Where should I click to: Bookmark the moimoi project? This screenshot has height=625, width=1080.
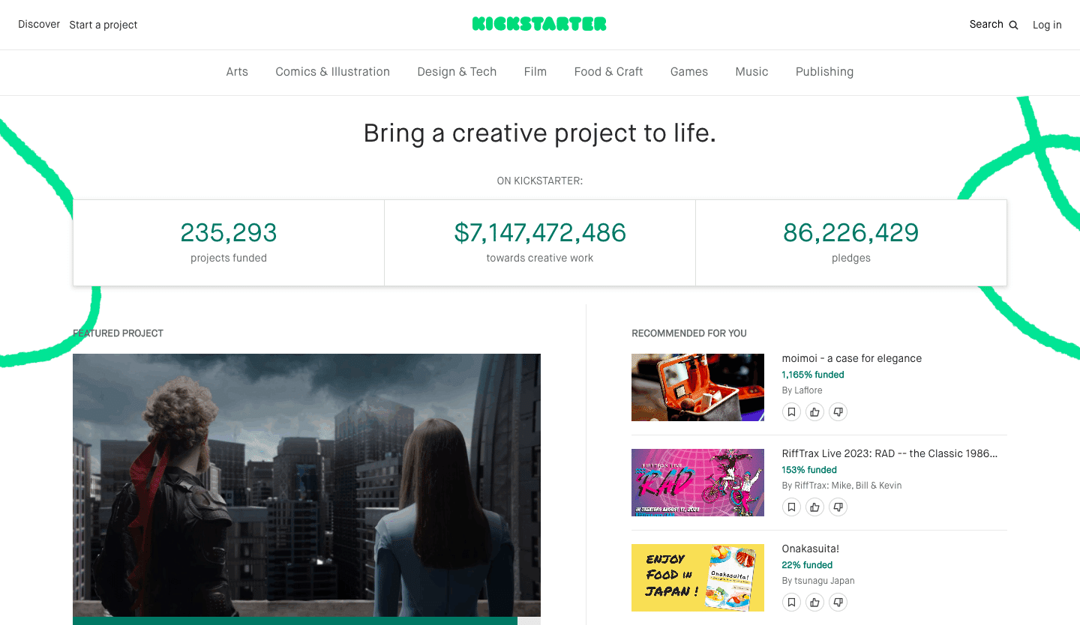790,411
